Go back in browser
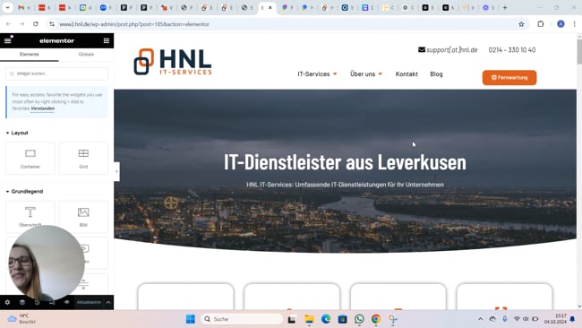 (x=8, y=24)
